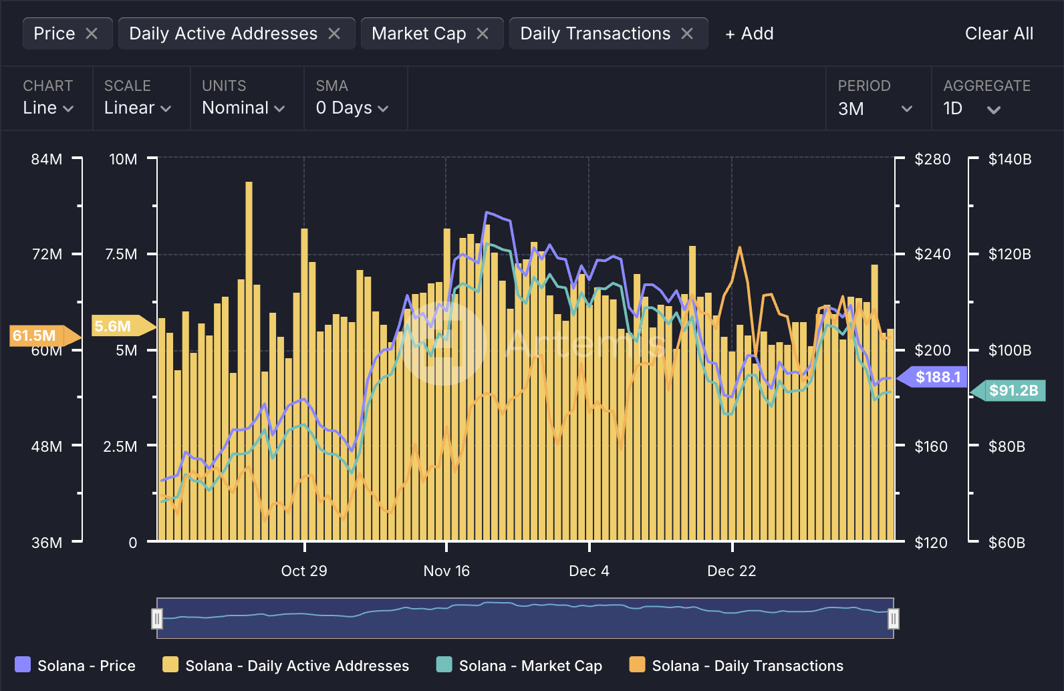Screen dimensions: 1064x691
Task: Click the $200 price axis label
Action: (x=932, y=350)
